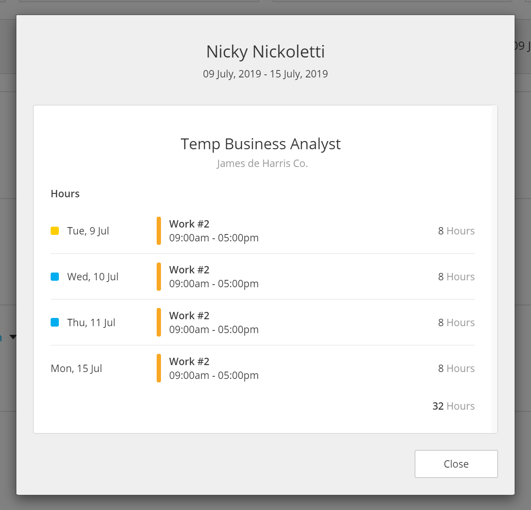Click the orange bar beside Wednesday's Work #2

pos(159,277)
